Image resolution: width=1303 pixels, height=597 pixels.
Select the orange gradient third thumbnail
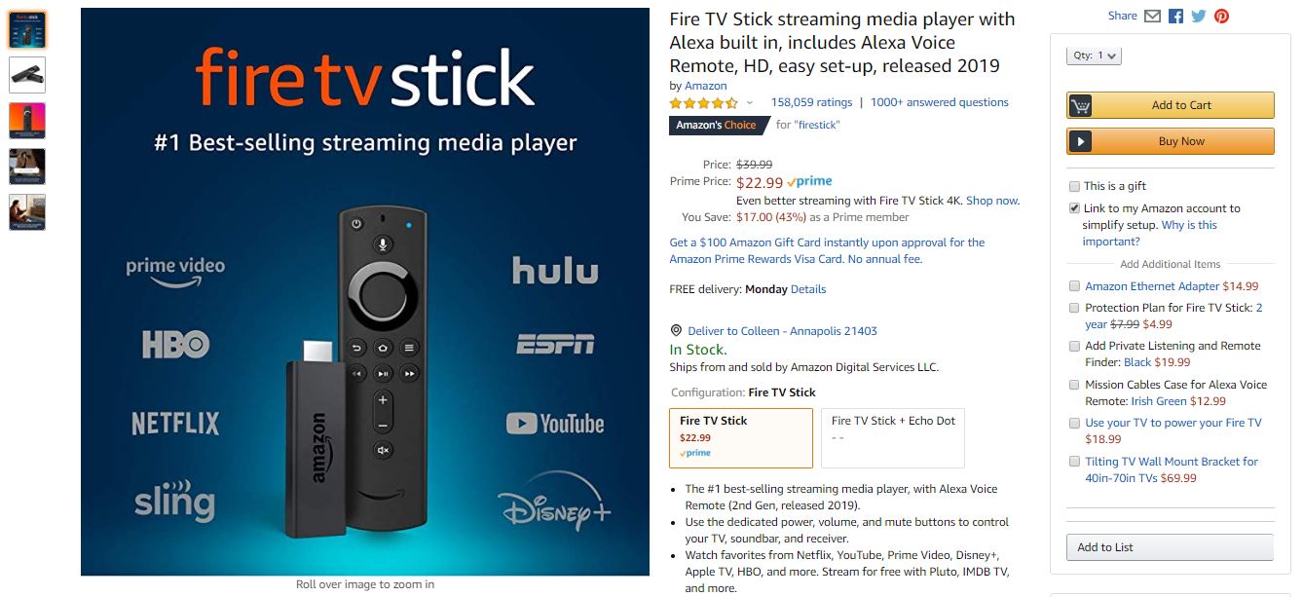click(27, 121)
